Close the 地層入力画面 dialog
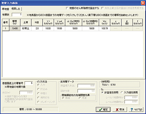Screen dimensions: 146x114 pos(143,3)
